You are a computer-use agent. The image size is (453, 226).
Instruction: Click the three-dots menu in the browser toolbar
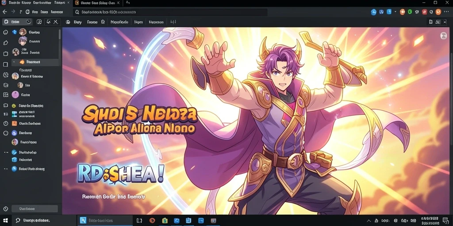(446, 12)
